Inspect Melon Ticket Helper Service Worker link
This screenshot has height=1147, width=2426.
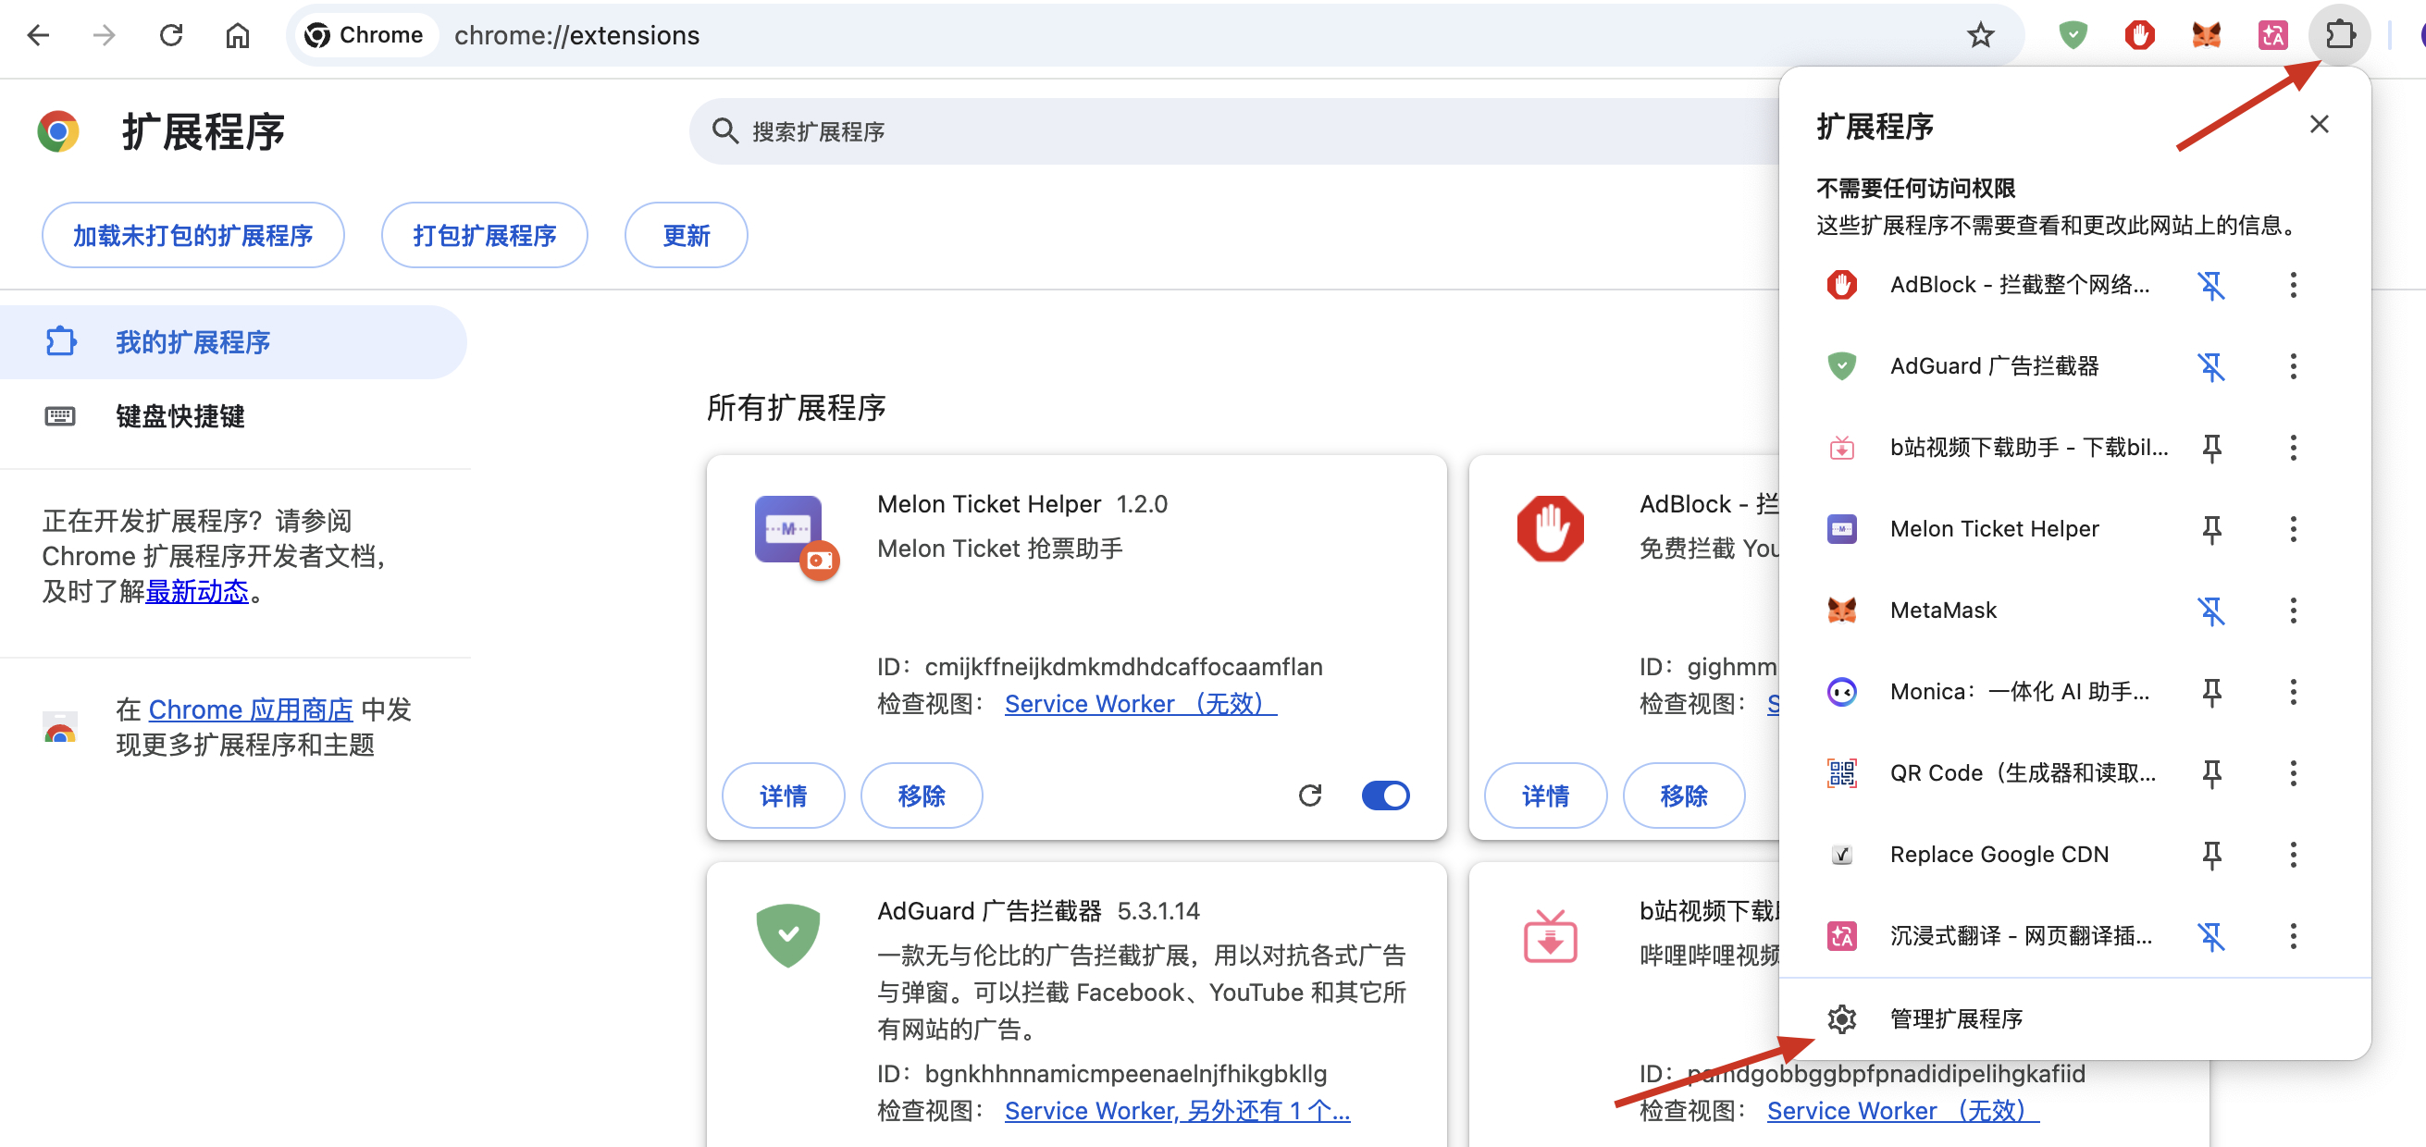[x=1141, y=703]
